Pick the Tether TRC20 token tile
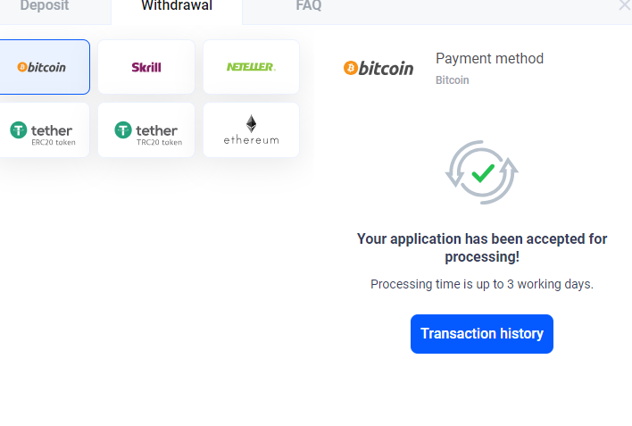 point(146,130)
